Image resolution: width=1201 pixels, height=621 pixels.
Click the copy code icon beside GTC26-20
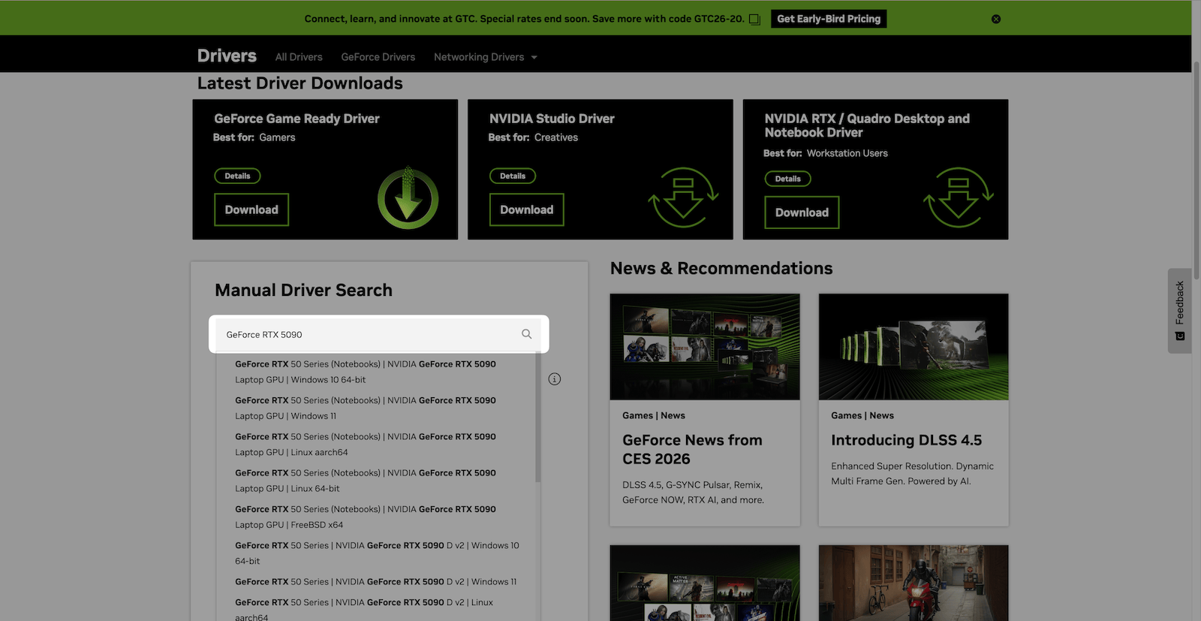pyautogui.click(x=754, y=20)
